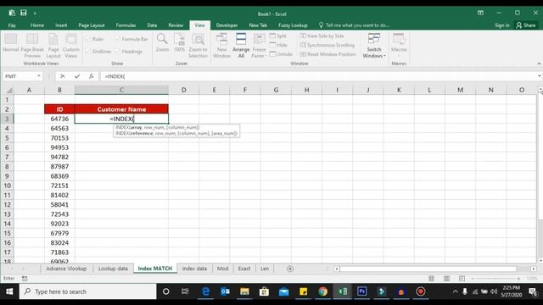Click Normal view icon in status bar
This screenshot has height=305, width=543.
pyautogui.click(x=432, y=279)
